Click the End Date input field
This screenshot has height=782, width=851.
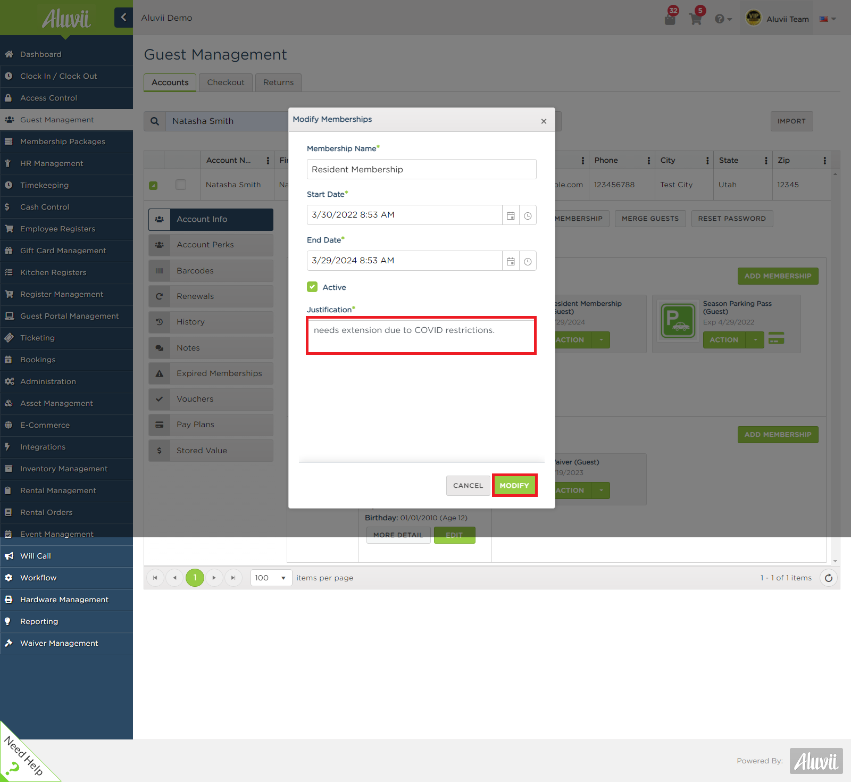(404, 261)
